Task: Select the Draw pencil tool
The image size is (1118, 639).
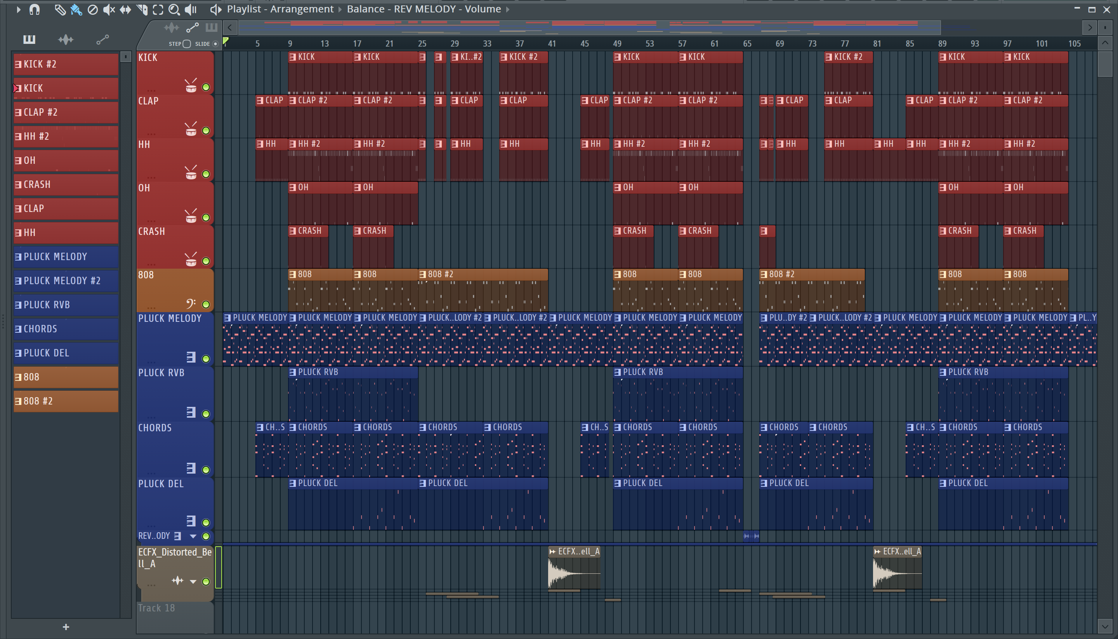Action: coord(60,9)
